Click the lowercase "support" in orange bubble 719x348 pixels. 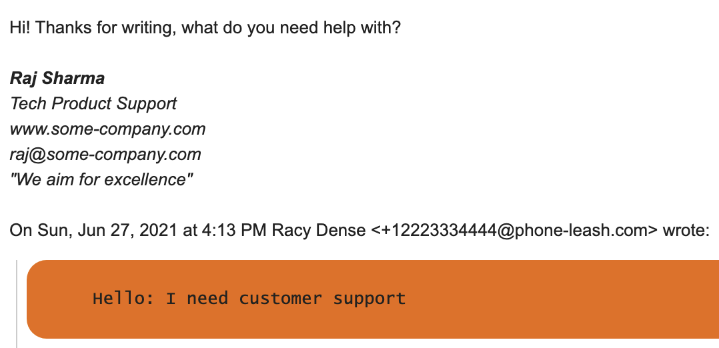tap(369, 299)
